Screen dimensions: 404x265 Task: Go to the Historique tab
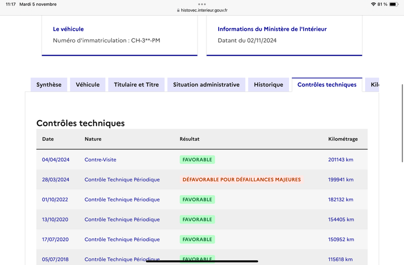click(x=269, y=85)
